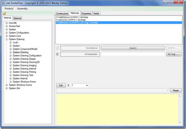Expand the SmokeTest tree node
Viewport: 186px width, 129px height.
pos(7,26)
